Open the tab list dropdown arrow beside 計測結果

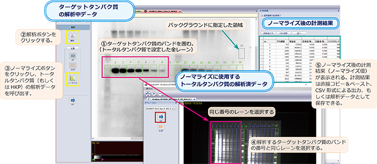[x=256, y=11]
